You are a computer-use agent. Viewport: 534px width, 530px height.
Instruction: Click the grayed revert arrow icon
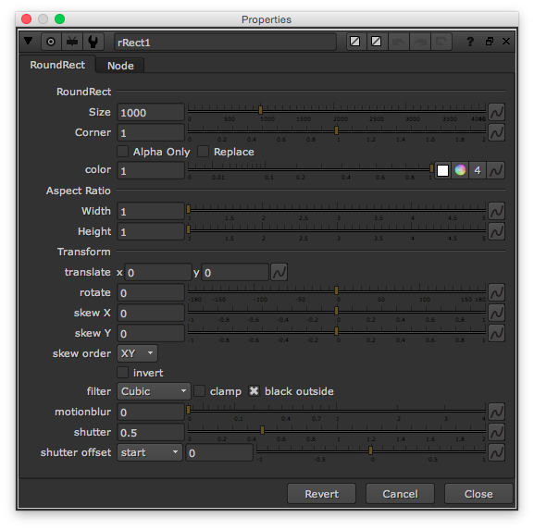point(441,42)
